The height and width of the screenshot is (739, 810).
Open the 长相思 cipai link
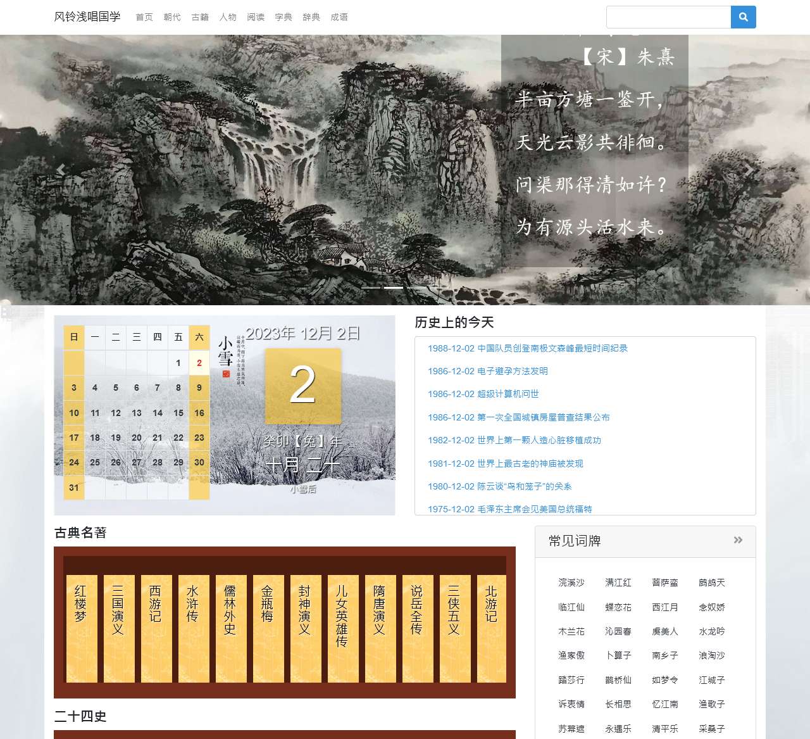[x=618, y=704]
